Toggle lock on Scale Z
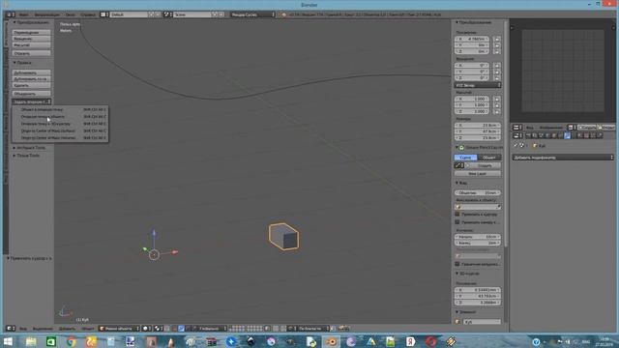This screenshot has height=348, width=619. click(x=497, y=112)
